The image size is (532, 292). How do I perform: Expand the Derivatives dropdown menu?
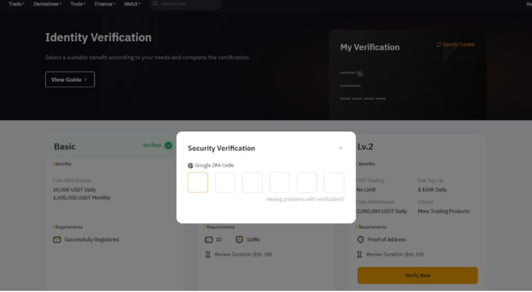[x=47, y=4]
